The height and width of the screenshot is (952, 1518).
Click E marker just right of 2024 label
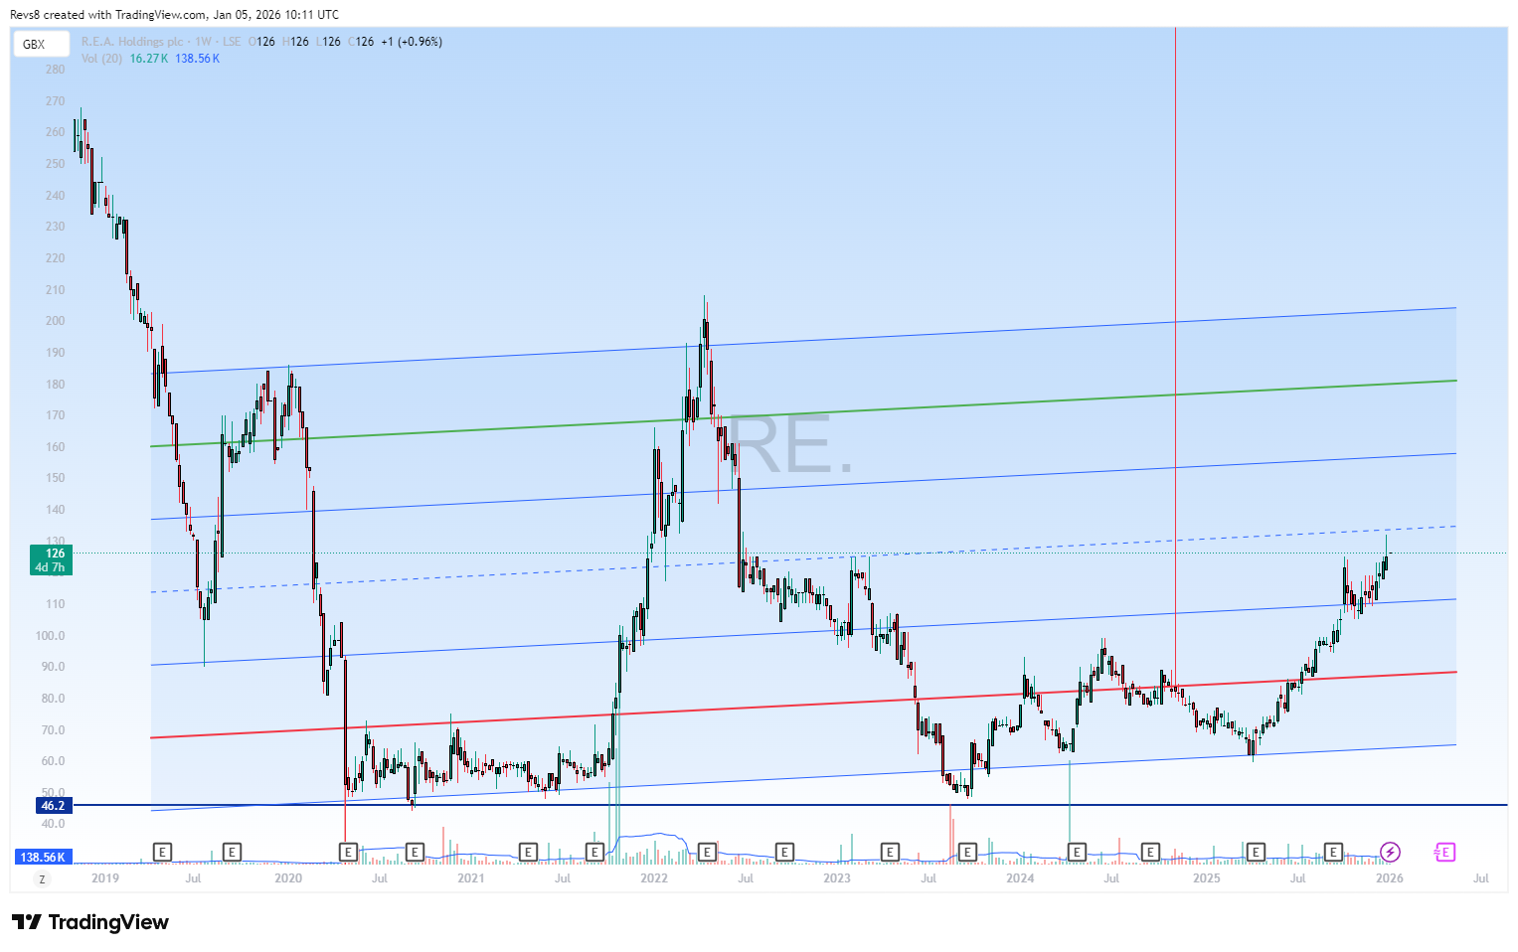tap(1076, 852)
